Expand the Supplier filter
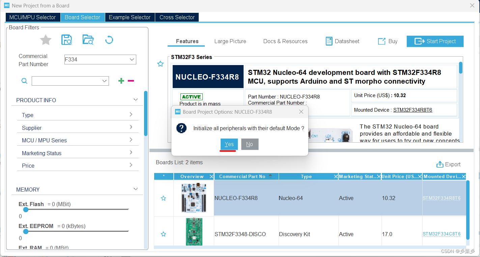480x257 pixels. (131, 127)
